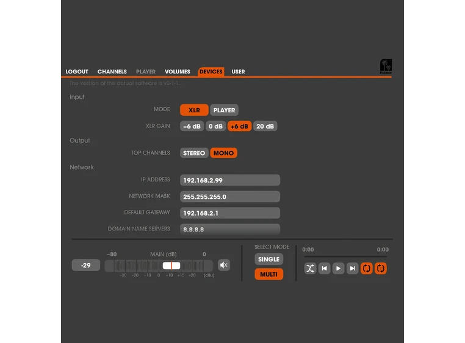Set XLR gain to 20 dB
Screen dimensions: 465x343
[265, 126]
